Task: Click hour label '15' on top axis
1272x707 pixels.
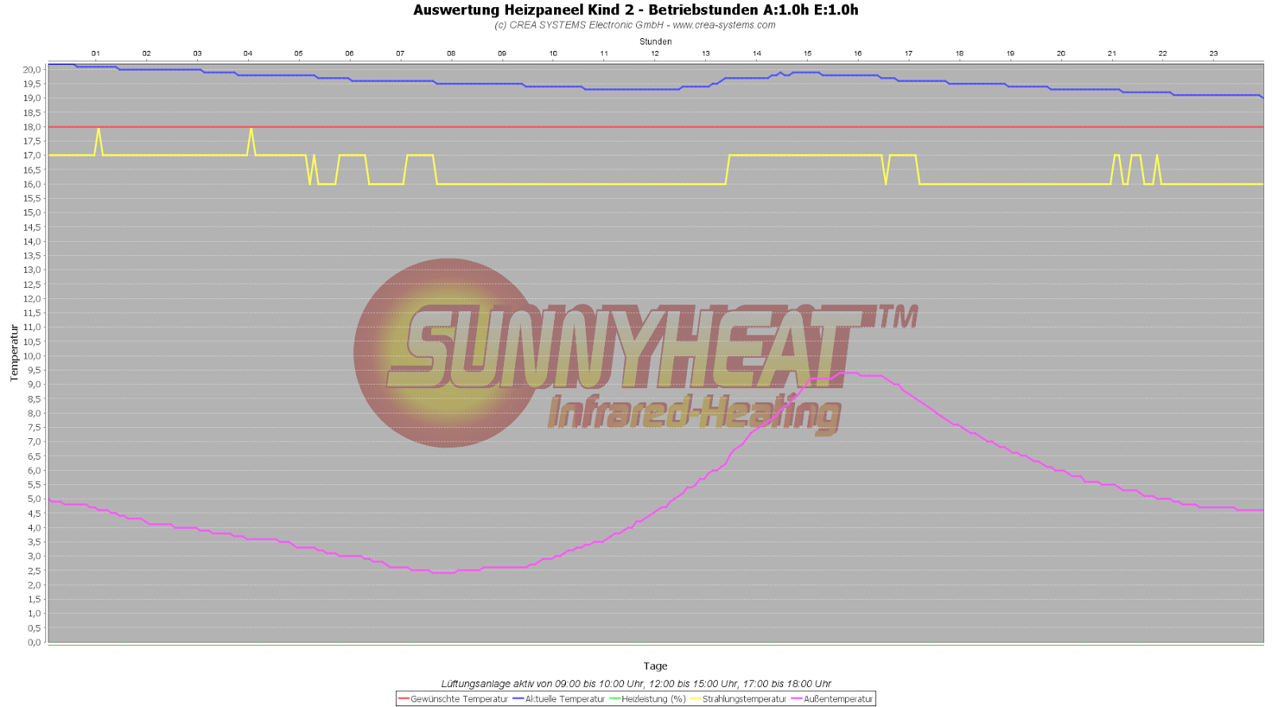Action: point(808,53)
